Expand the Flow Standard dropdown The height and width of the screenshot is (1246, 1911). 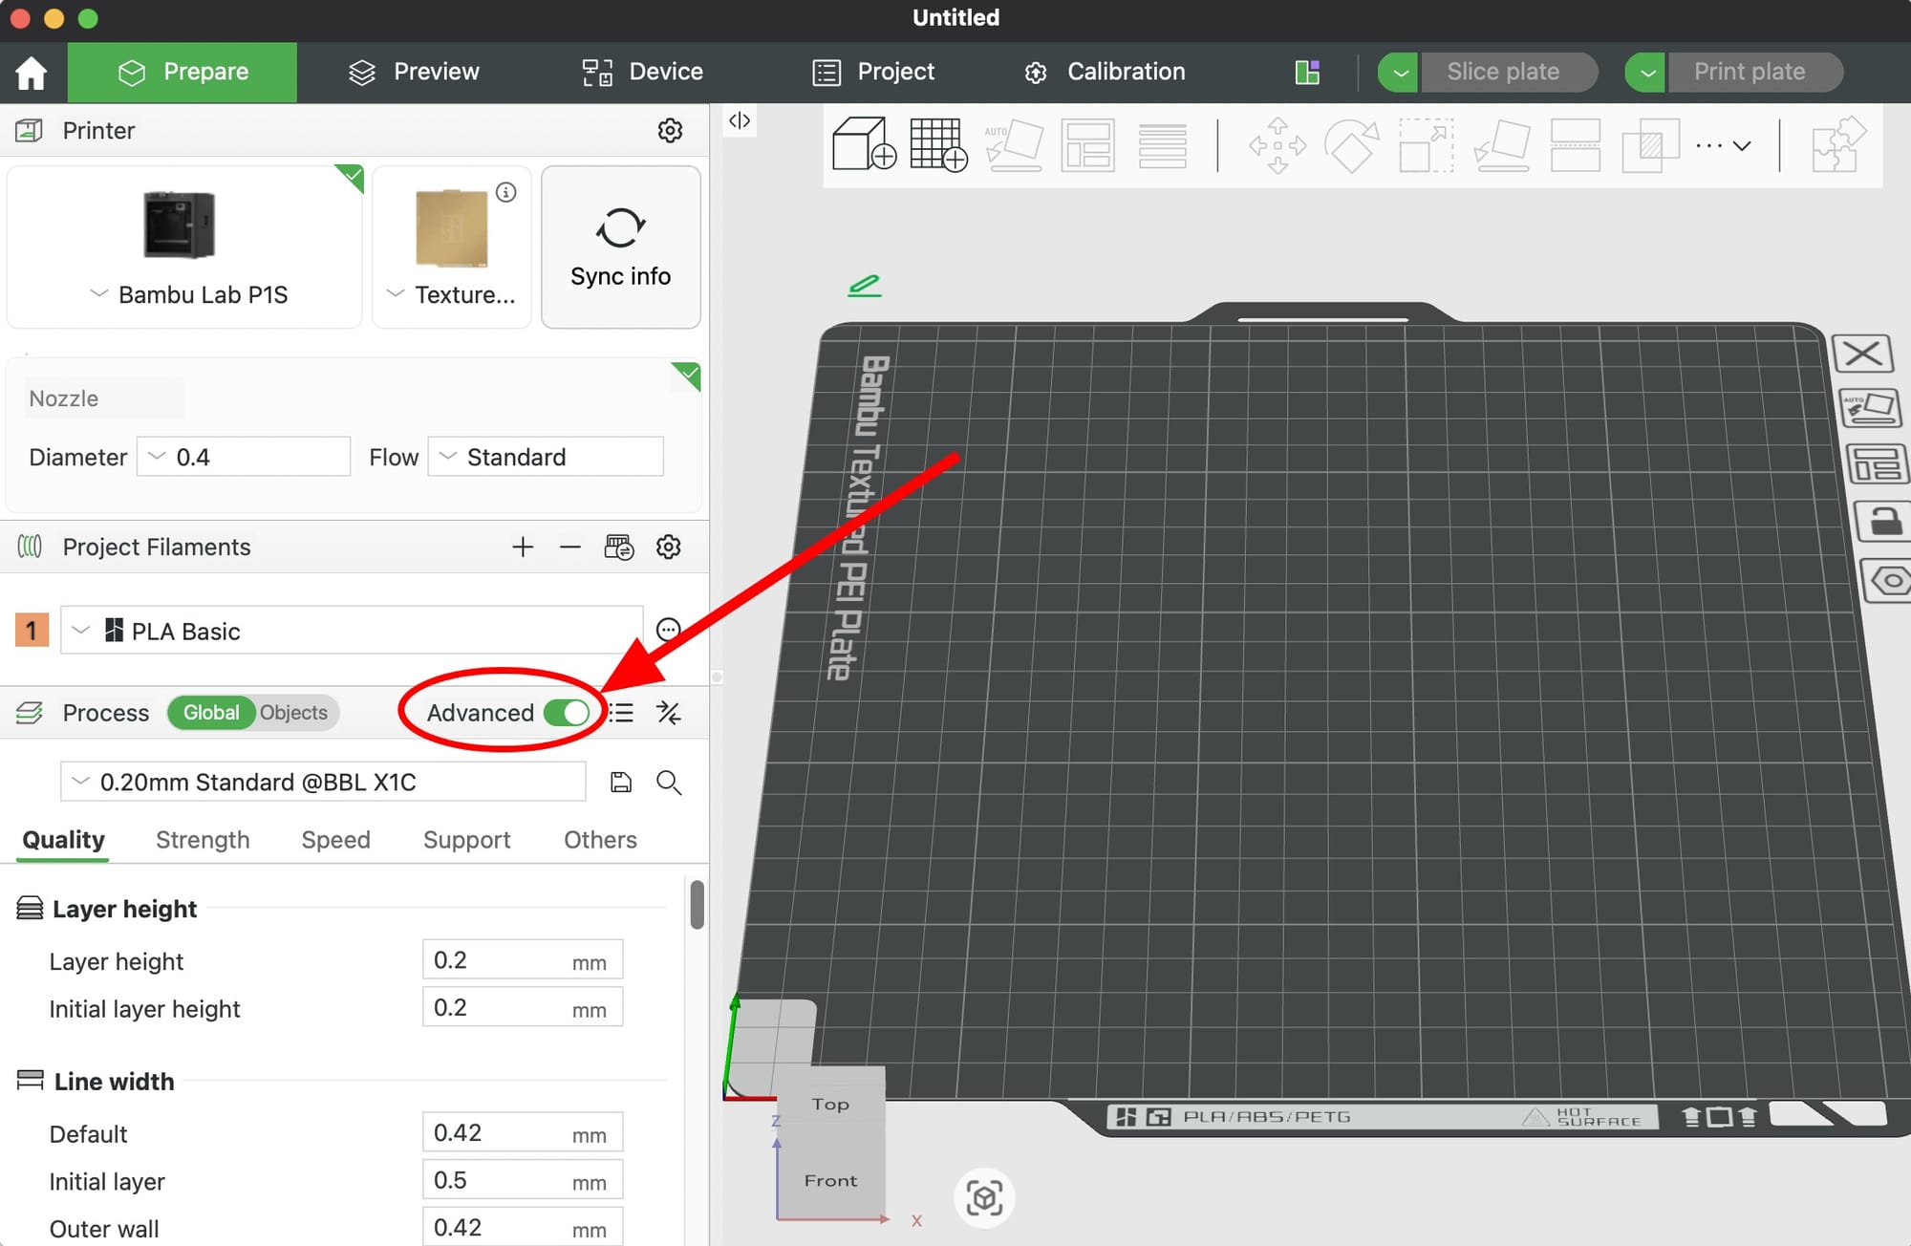click(x=546, y=457)
